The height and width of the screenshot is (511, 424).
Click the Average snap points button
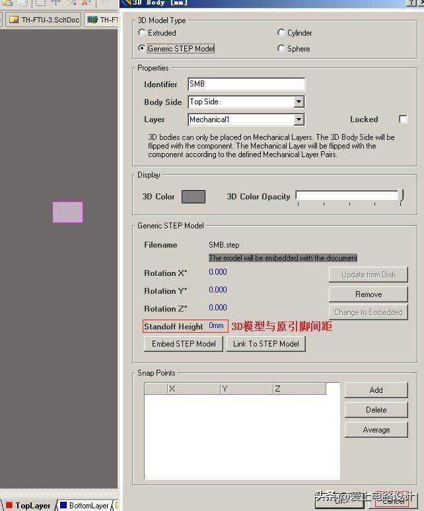tap(376, 430)
